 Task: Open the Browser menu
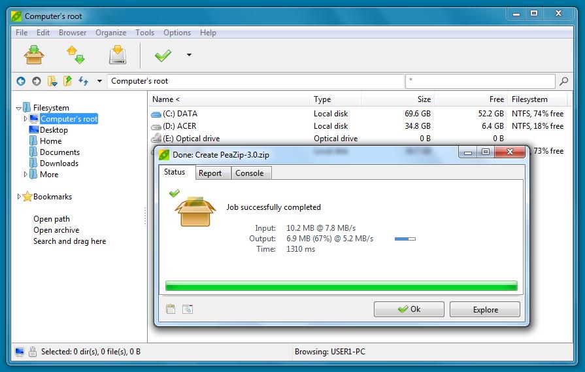point(73,33)
